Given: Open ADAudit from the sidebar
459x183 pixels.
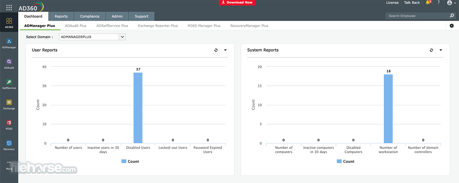Looking at the screenshot, I should coord(9,64).
